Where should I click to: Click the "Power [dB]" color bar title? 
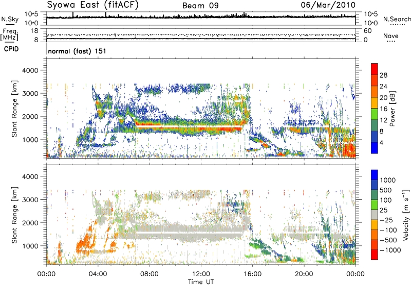(x=392, y=109)
